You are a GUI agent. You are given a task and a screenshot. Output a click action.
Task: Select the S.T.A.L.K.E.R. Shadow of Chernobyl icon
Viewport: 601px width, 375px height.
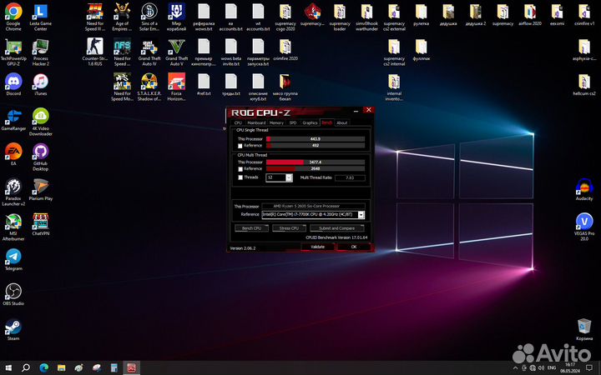click(149, 87)
